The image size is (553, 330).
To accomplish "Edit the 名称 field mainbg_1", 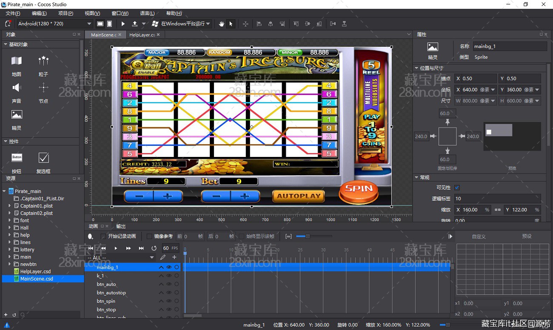I will point(510,46).
